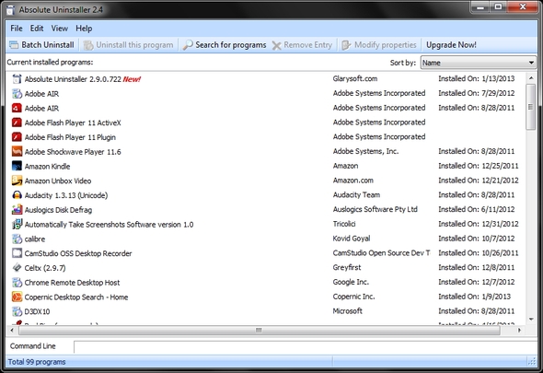This screenshot has width=543, height=373.
Task: Click the Adobe Flash Player 11 Plugin icon
Action: click(17, 137)
